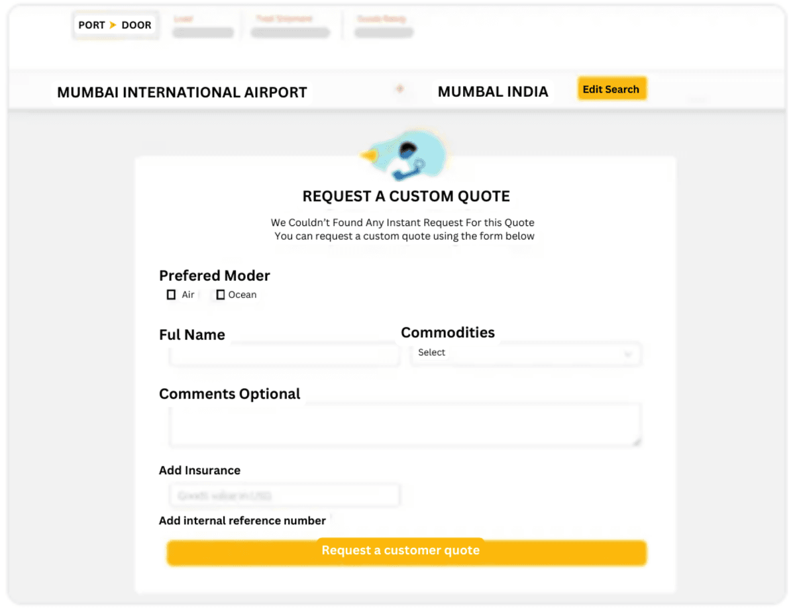
Task: Focus the Full Name input field
Action: [284, 356]
